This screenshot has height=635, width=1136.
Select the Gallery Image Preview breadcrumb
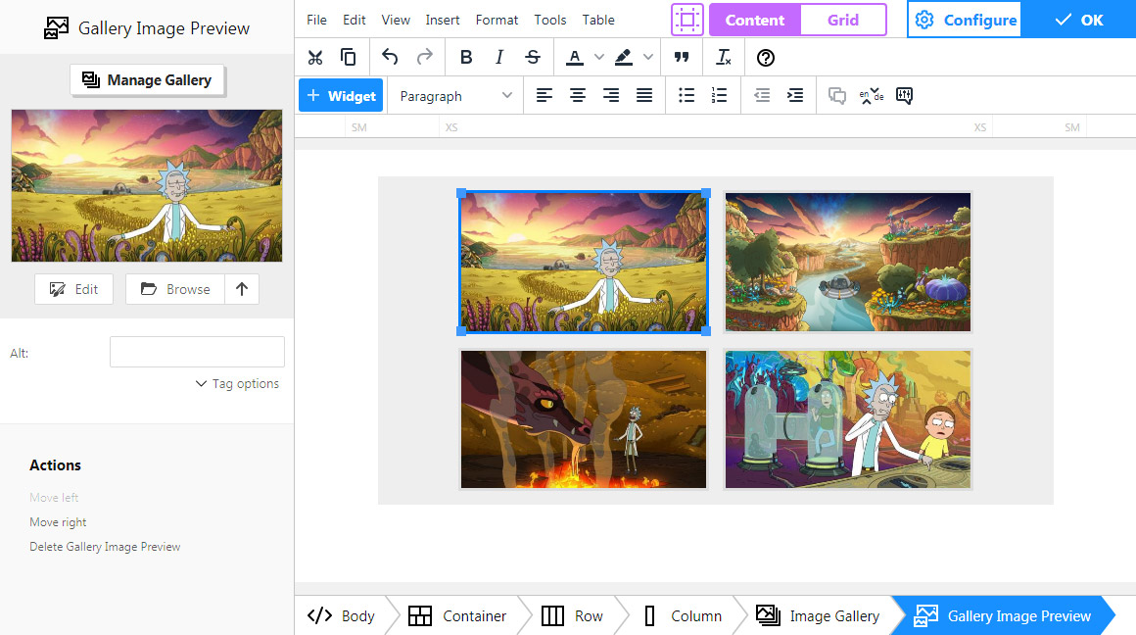point(1003,615)
